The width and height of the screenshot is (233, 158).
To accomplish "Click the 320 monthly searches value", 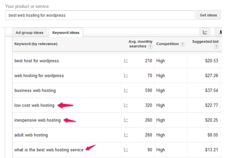I will pos(148,105).
